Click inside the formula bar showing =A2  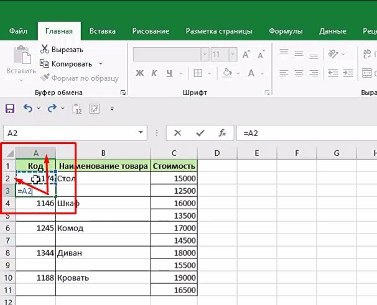tap(307, 133)
